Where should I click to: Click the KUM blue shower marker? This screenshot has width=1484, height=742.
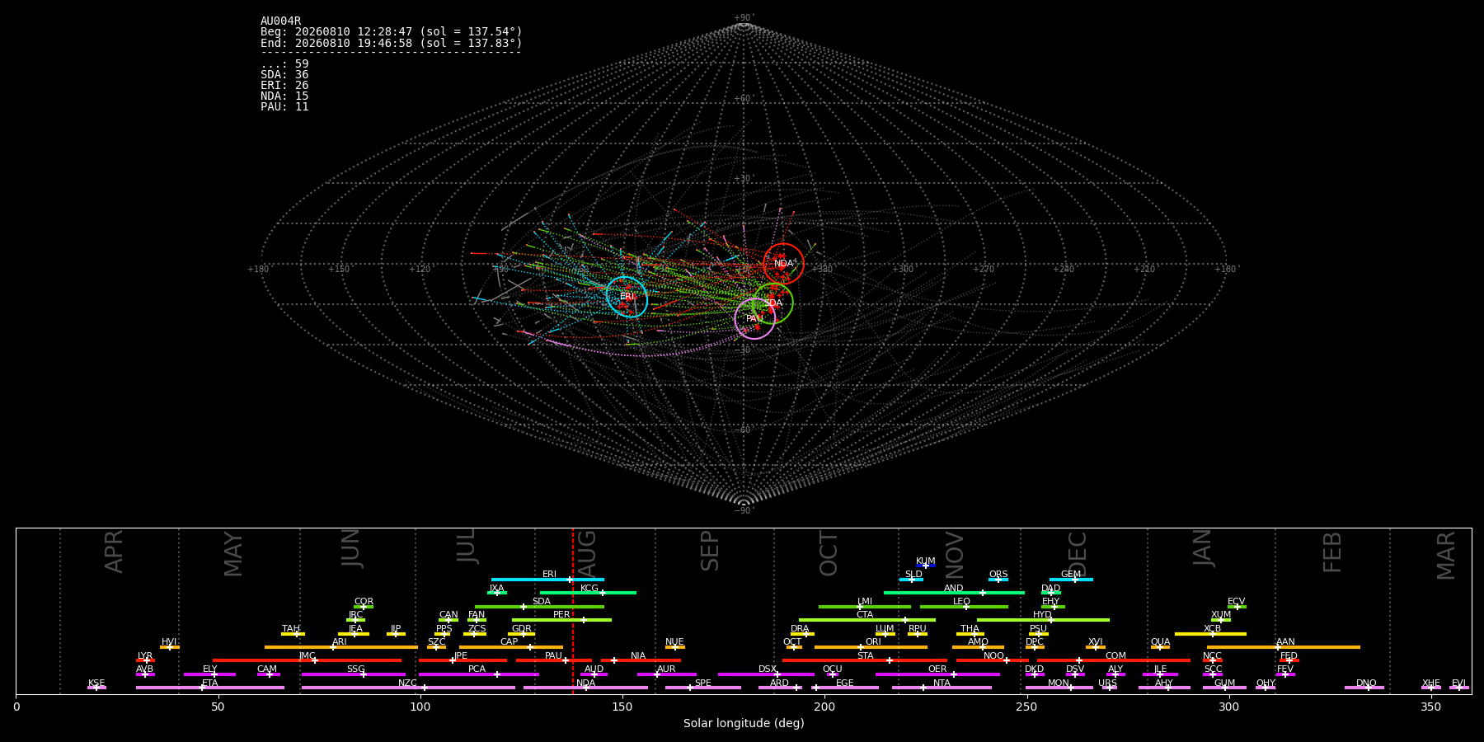pyautogui.click(x=926, y=566)
